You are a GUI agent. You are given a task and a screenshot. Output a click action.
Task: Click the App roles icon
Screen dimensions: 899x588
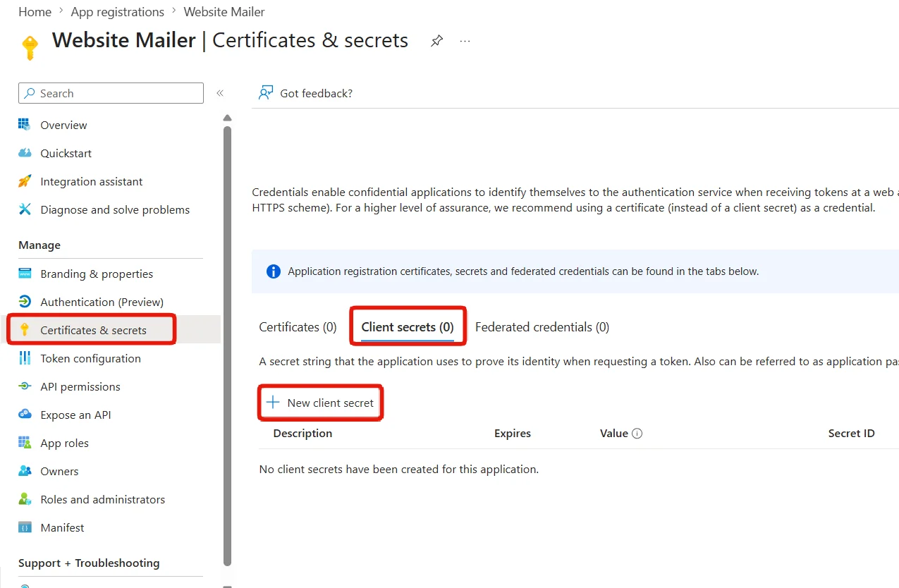click(x=25, y=443)
